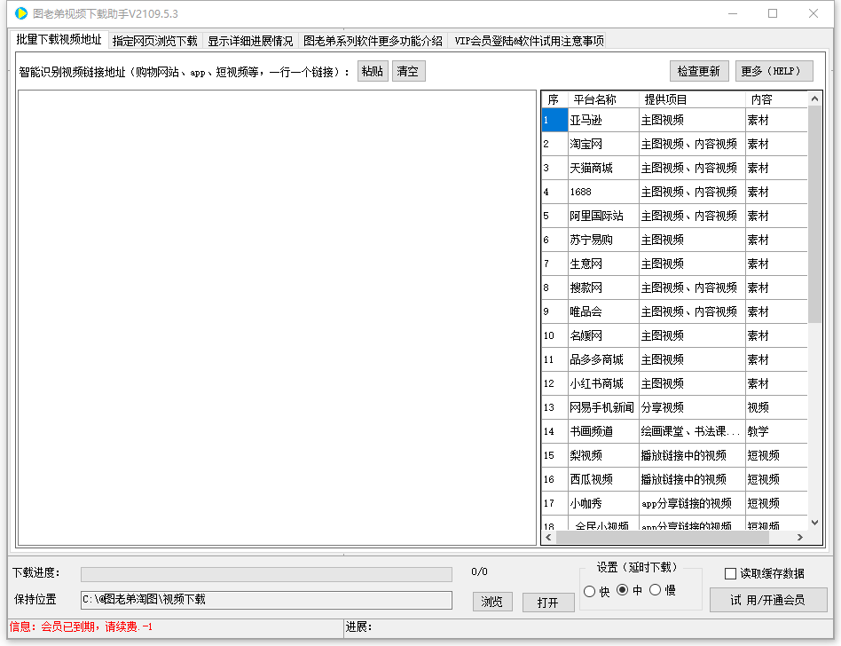Image resolution: width=841 pixels, height=646 pixels.
Task: Switch to the 批量下载视频地址 tab
Action: (59, 39)
